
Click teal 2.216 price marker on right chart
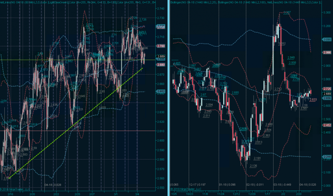click(x=327, y=157)
